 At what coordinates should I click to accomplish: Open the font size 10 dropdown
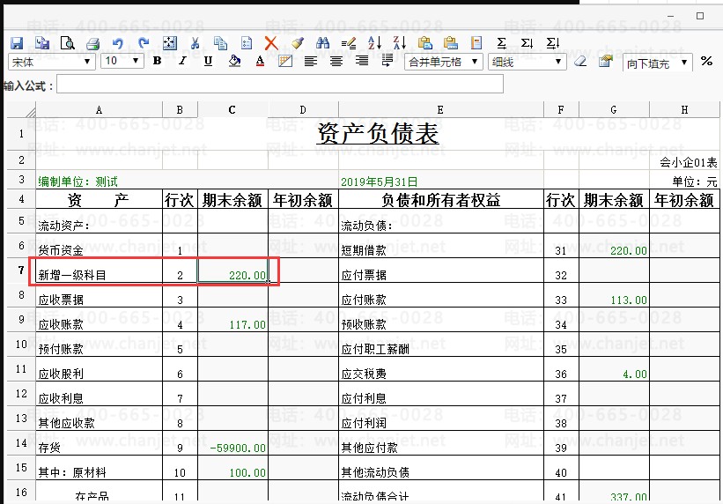(122, 62)
